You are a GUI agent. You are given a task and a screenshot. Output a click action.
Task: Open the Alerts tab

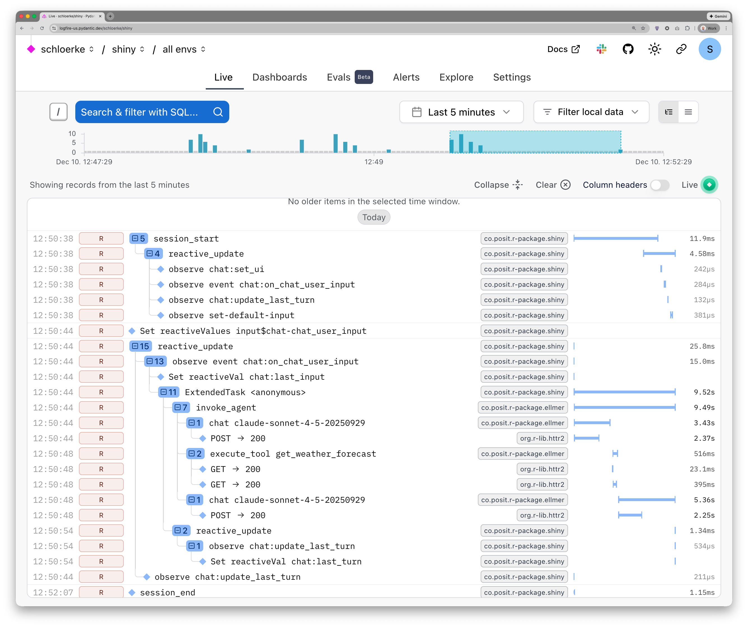tap(406, 77)
